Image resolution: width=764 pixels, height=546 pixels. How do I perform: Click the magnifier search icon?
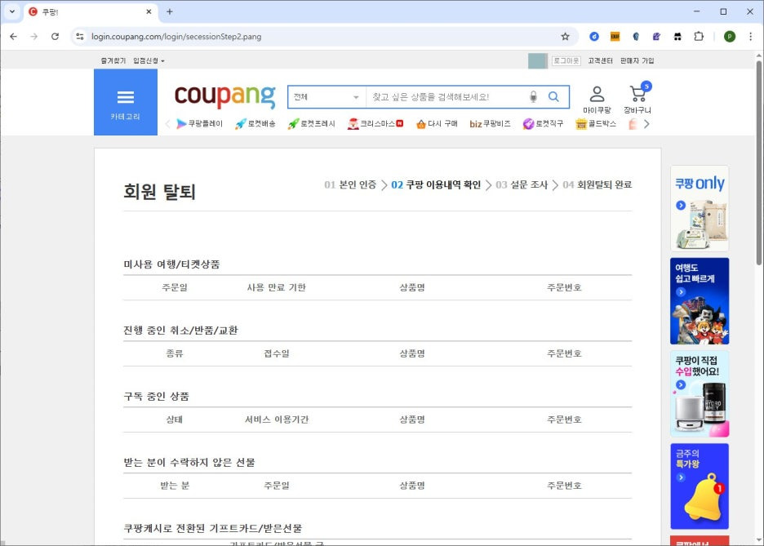point(553,96)
